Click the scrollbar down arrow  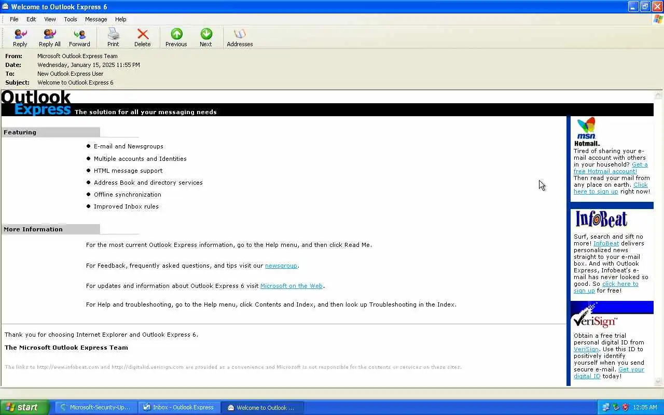(x=658, y=382)
